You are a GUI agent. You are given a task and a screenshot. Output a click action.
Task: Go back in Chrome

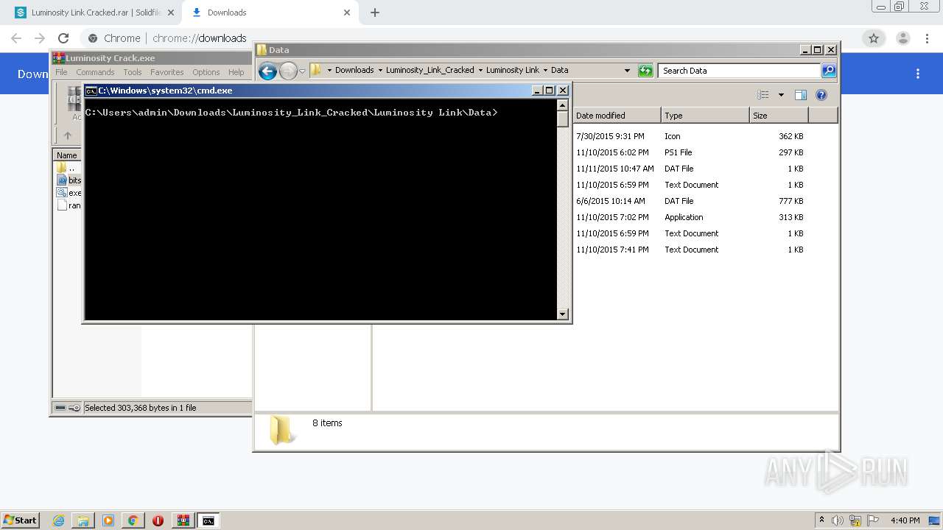16,38
